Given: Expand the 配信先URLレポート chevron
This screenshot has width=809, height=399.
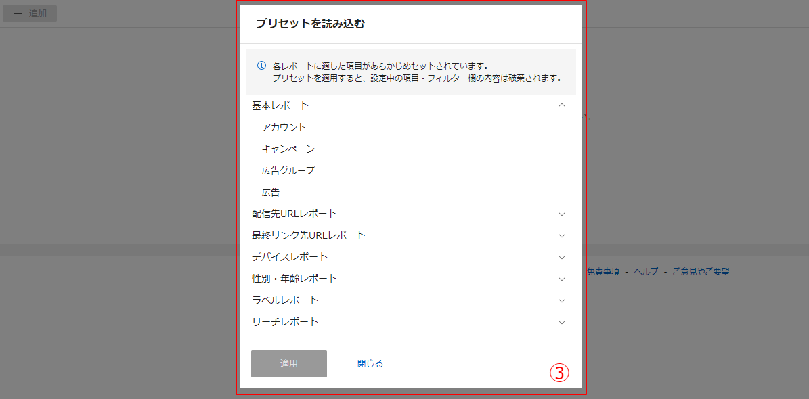Looking at the screenshot, I should tap(562, 214).
